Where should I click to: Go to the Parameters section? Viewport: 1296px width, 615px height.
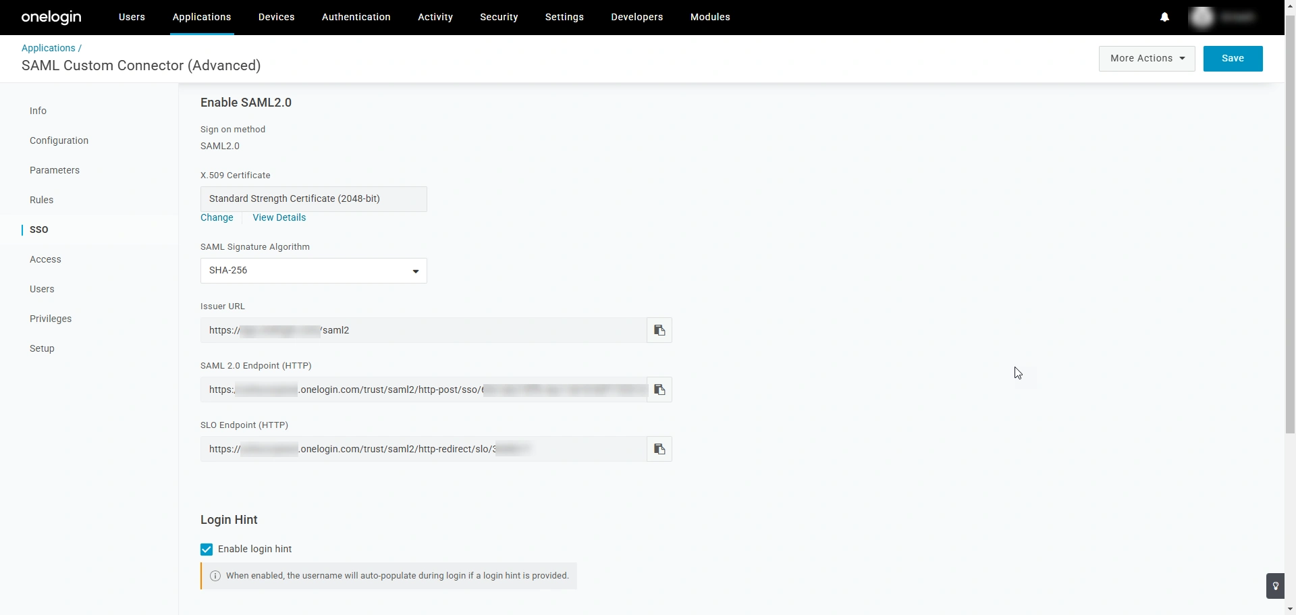[x=55, y=170]
